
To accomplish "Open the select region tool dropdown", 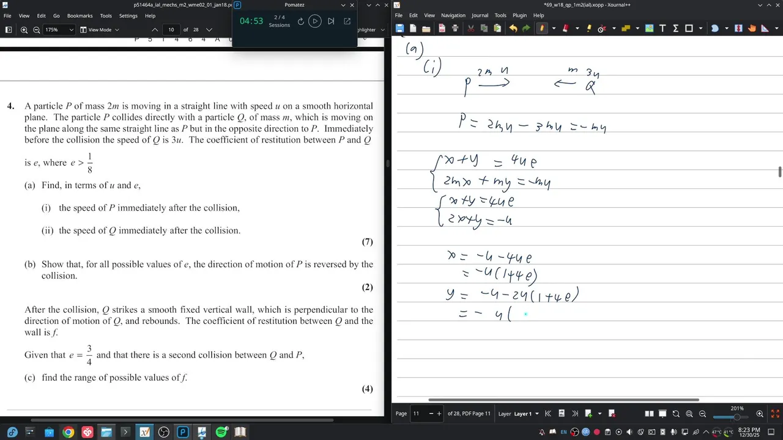I will (x=727, y=28).
